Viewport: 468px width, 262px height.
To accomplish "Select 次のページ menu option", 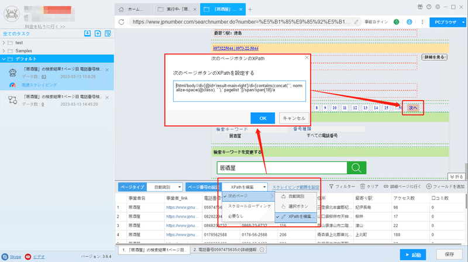I will [x=248, y=196].
